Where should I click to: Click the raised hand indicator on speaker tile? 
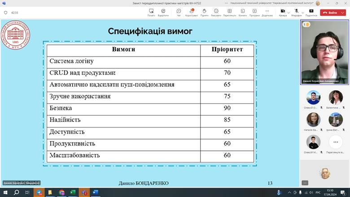[306, 25]
